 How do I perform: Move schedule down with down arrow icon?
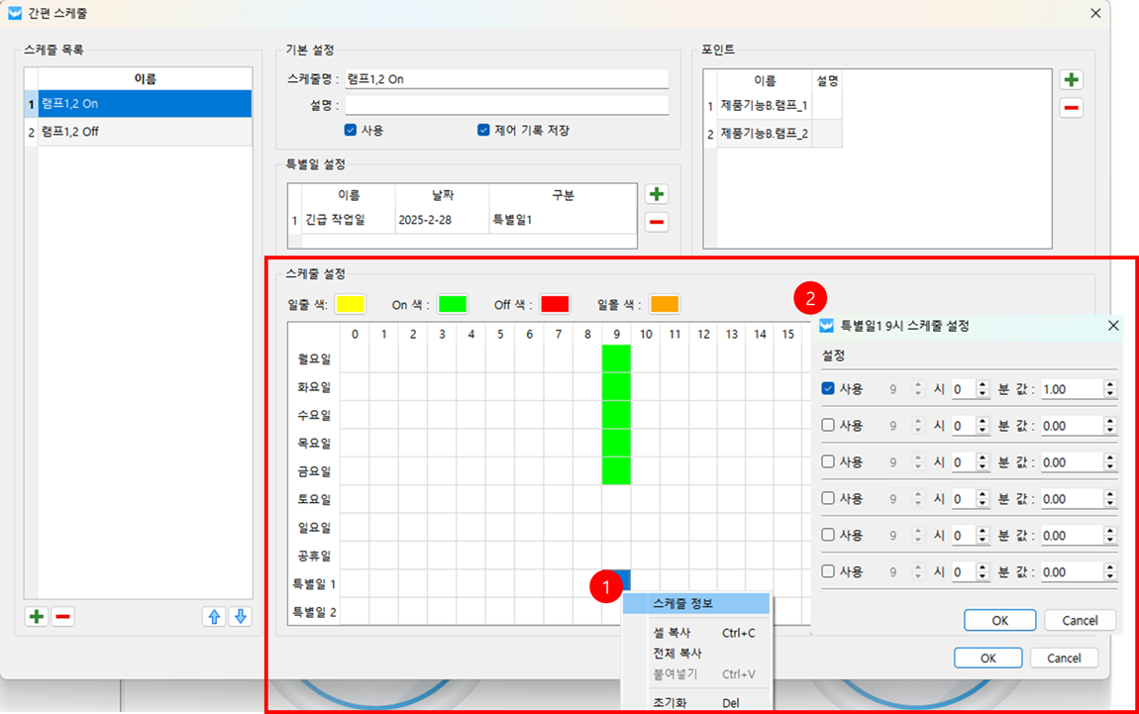[x=239, y=617]
